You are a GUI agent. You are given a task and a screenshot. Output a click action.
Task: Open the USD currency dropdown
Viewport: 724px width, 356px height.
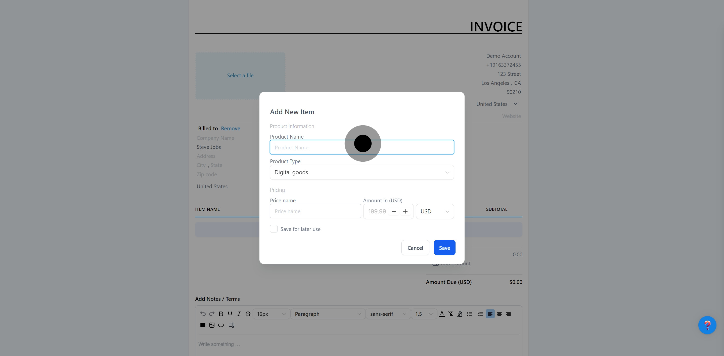click(x=434, y=211)
